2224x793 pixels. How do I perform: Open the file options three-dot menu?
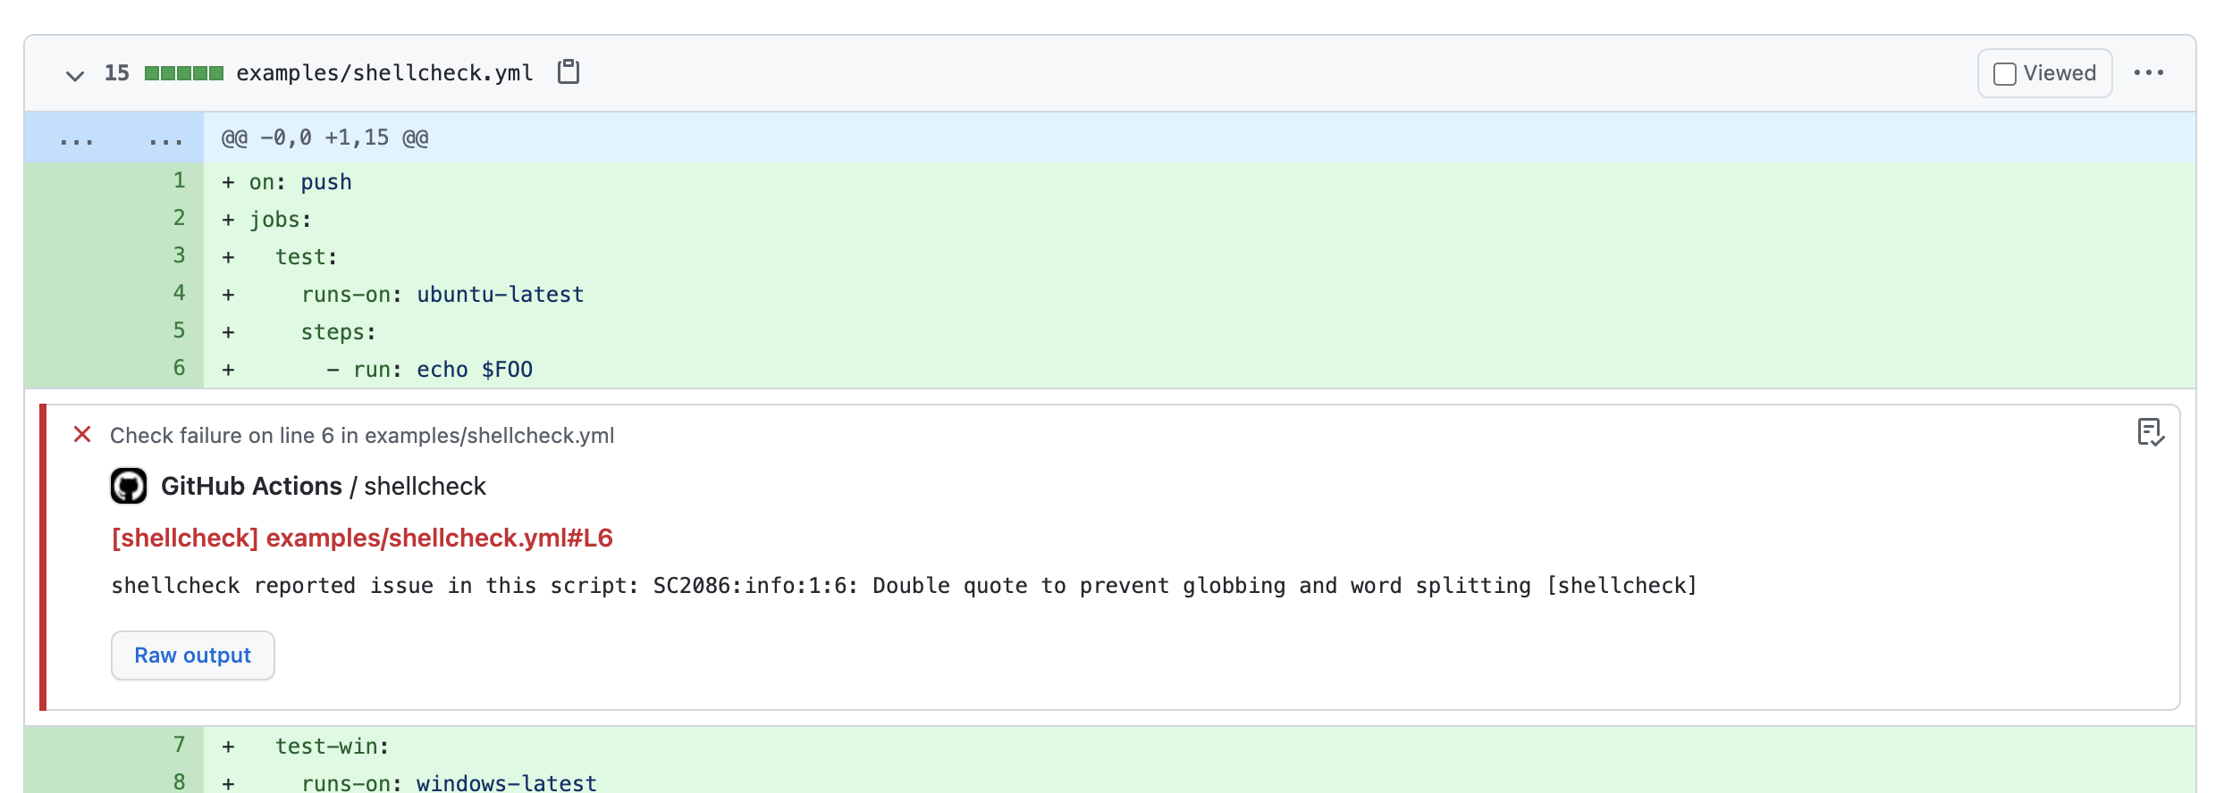pos(2149,73)
